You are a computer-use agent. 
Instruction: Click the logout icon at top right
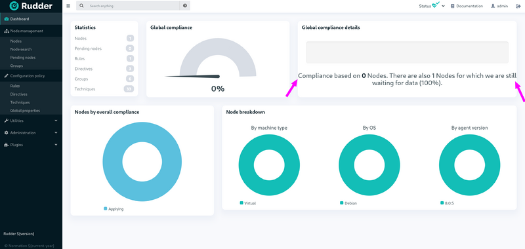[x=518, y=6]
